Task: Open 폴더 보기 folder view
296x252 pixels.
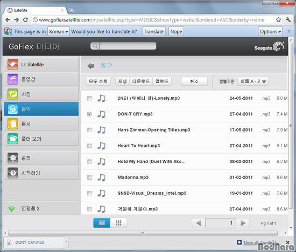Action: click(x=41, y=139)
